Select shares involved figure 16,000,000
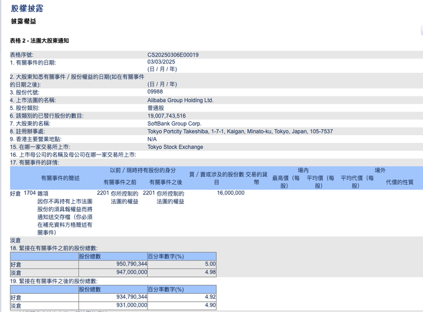423x312 pixels. coord(231,193)
